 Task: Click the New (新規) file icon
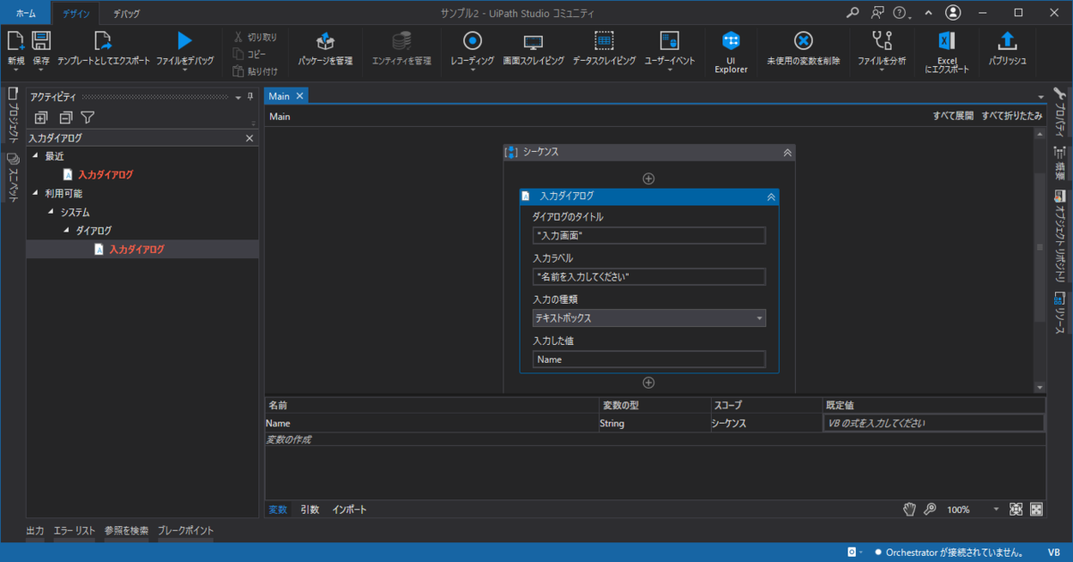pyautogui.click(x=15, y=41)
